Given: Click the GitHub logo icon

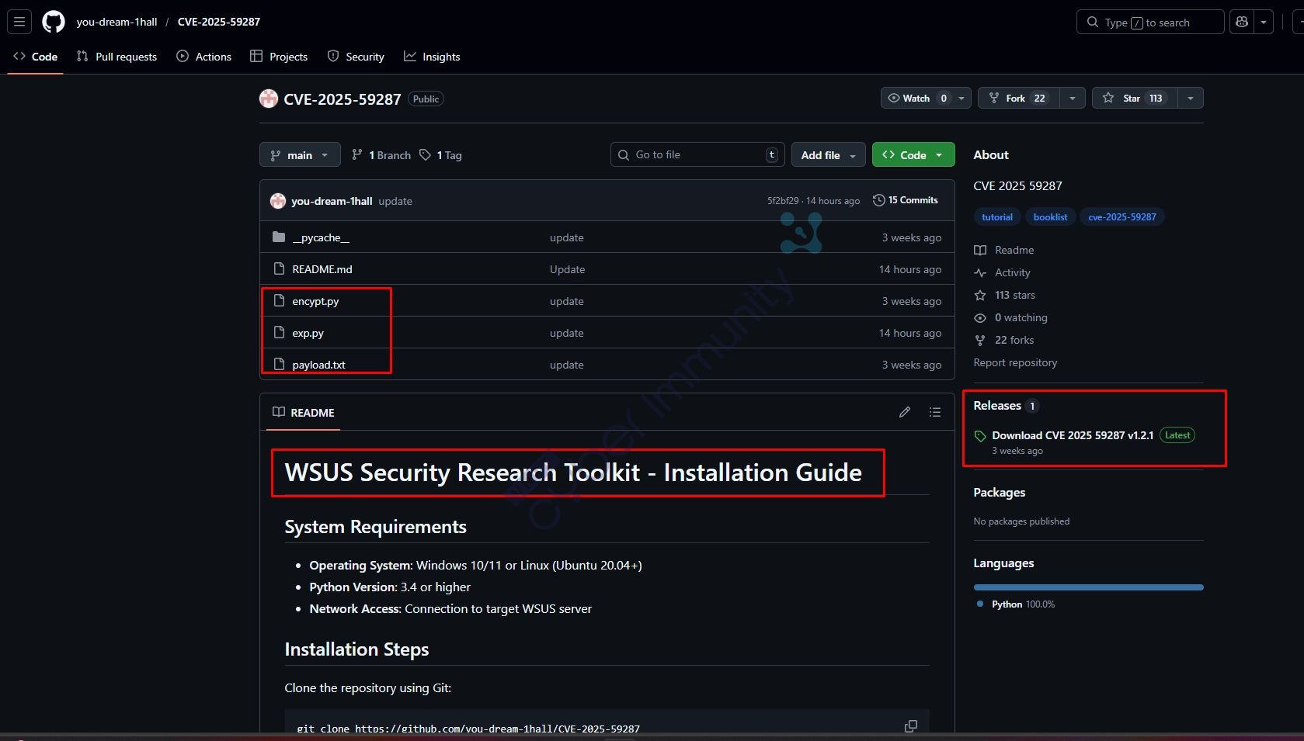Looking at the screenshot, I should coord(54,22).
